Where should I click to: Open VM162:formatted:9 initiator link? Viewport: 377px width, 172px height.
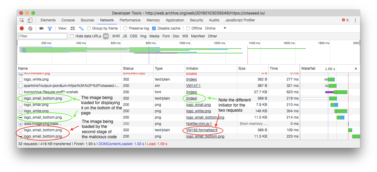202,130
